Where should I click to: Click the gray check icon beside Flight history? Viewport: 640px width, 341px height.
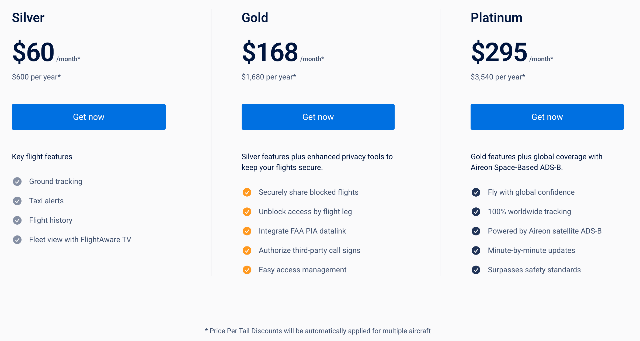17,220
